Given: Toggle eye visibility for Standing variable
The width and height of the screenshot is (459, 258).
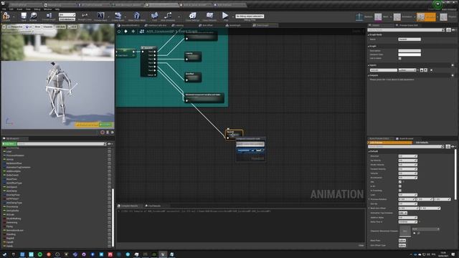Looking at the screenshot, I should click(109, 234).
